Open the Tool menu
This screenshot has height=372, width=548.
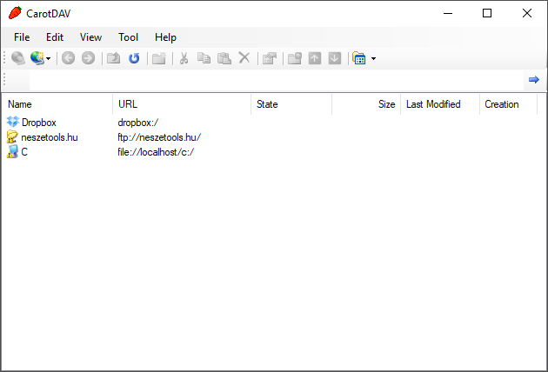point(128,37)
